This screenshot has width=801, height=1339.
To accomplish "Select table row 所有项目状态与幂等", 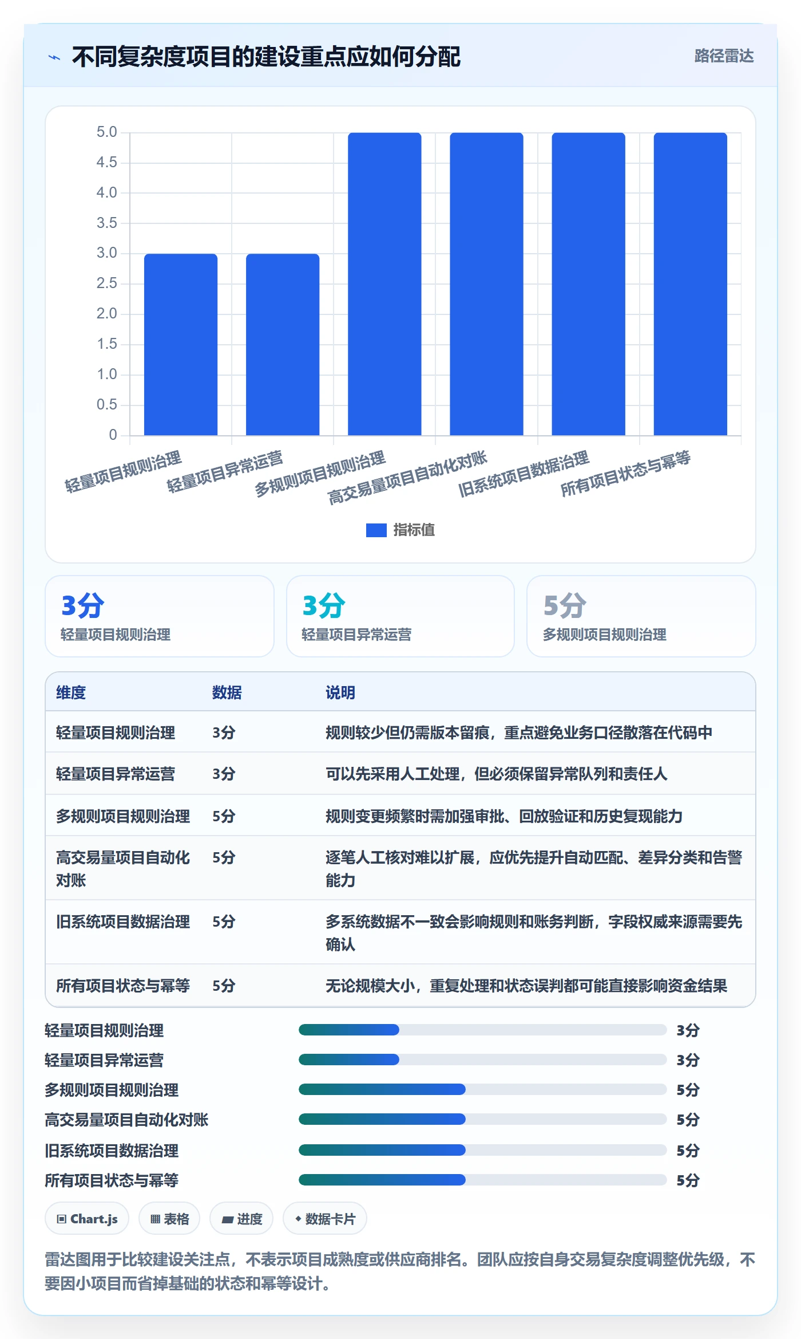I will point(400,986).
